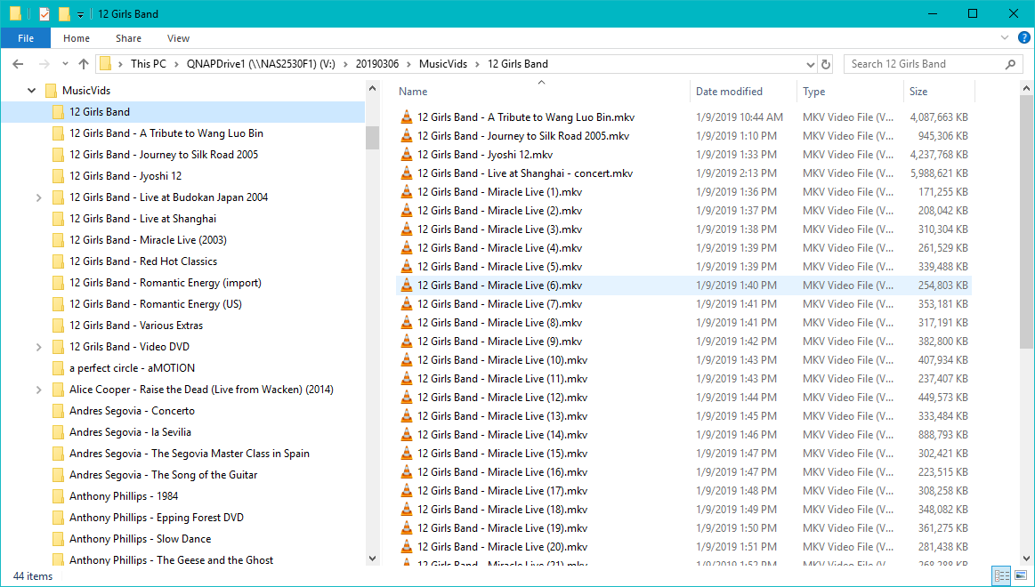Click the VLC icon of Journey to Silk Road 2005.mkv
This screenshot has height=587, width=1035.
[407, 136]
